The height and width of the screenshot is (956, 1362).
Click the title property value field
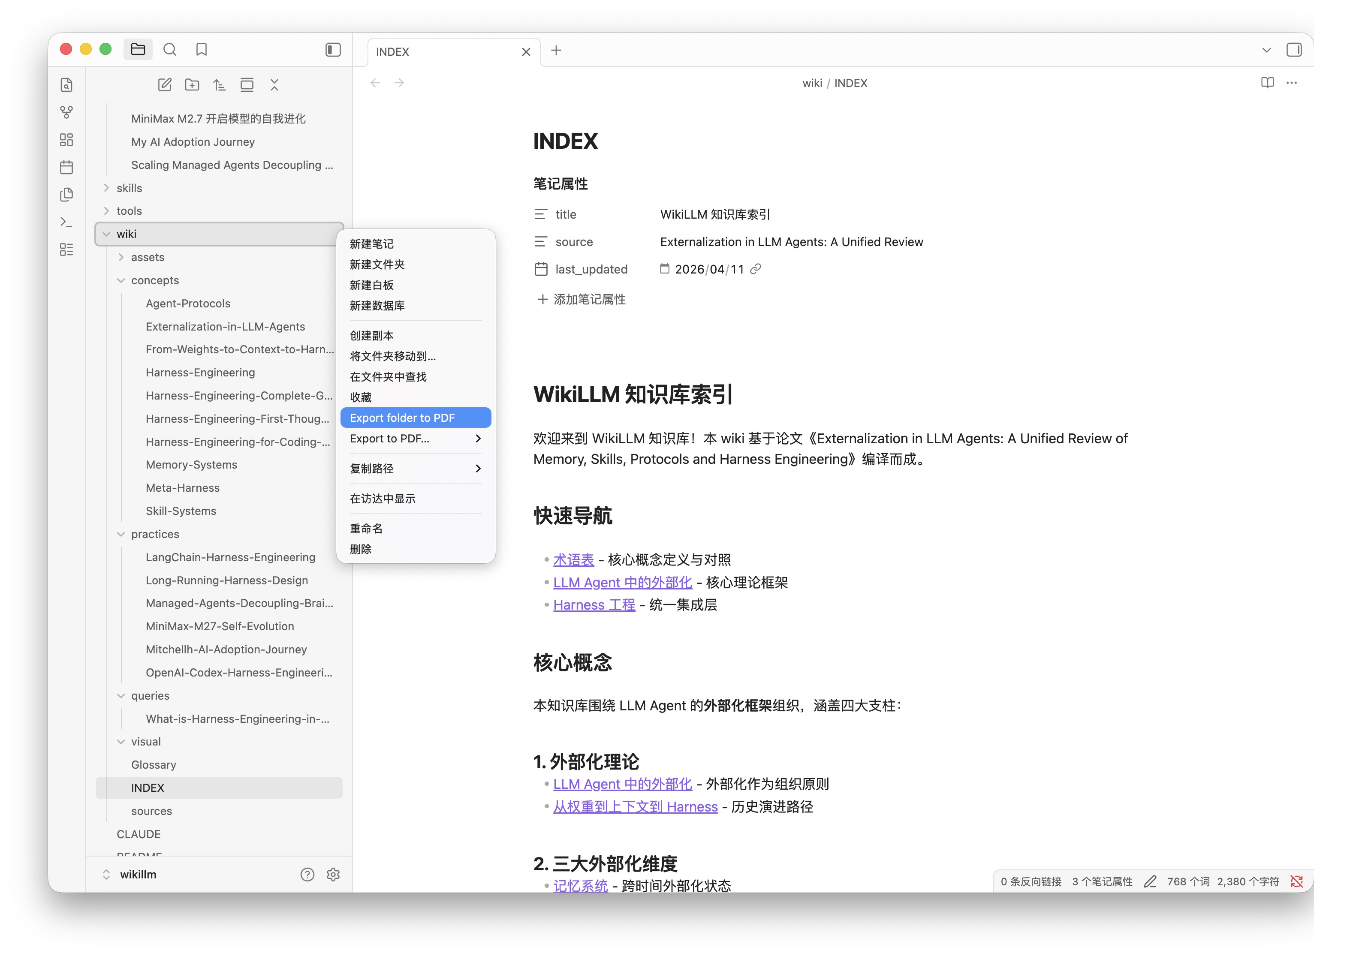(x=715, y=215)
